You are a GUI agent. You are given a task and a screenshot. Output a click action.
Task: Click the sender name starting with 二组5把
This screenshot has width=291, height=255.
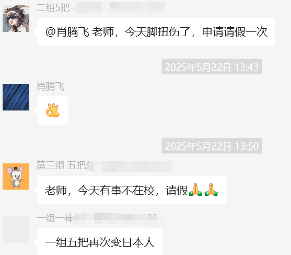pos(100,7)
